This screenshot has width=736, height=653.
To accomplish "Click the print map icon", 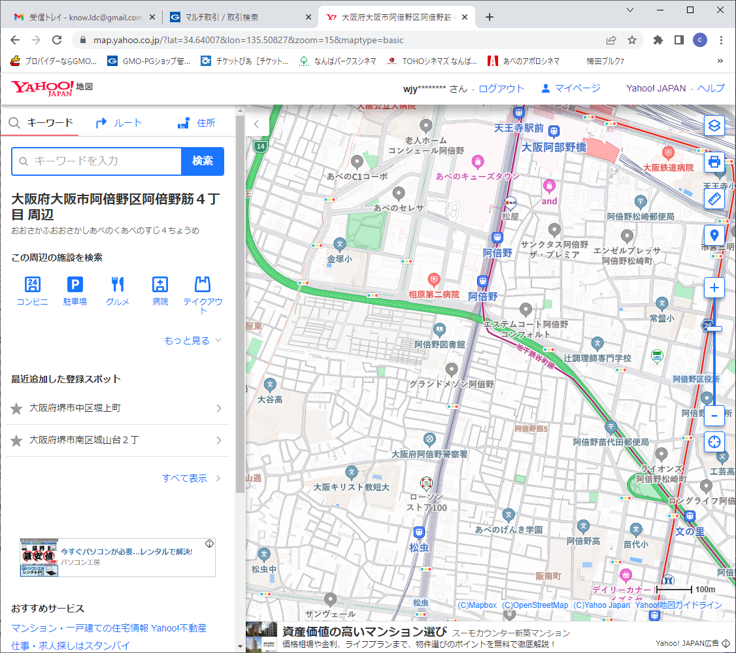I will (714, 161).
